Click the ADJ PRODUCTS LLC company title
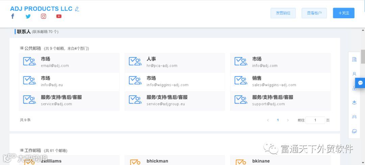 [x=41, y=9]
